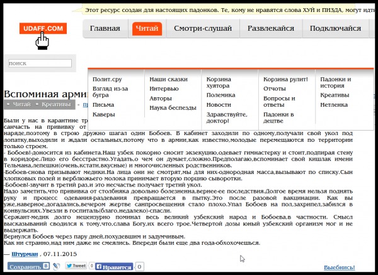Choose Каверы in the menu
378x275 pixels.
(104, 114)
